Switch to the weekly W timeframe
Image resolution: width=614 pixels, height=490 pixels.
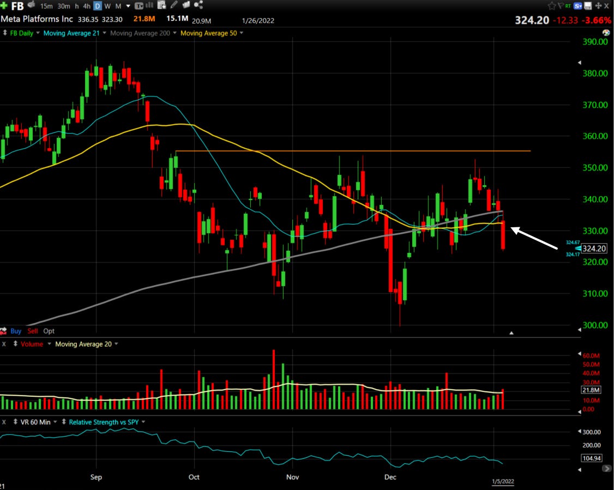click(107, 6)
